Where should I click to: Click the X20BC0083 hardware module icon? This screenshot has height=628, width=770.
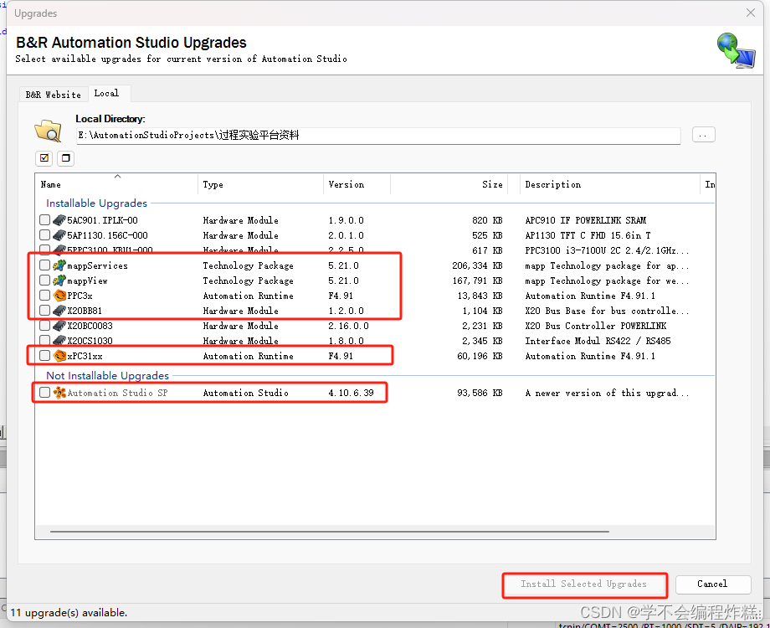pos(59,325)
